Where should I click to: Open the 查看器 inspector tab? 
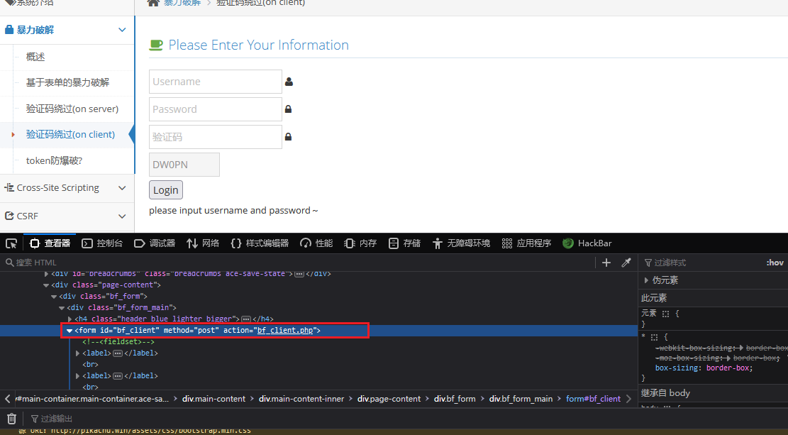click(x=50, y=243)
